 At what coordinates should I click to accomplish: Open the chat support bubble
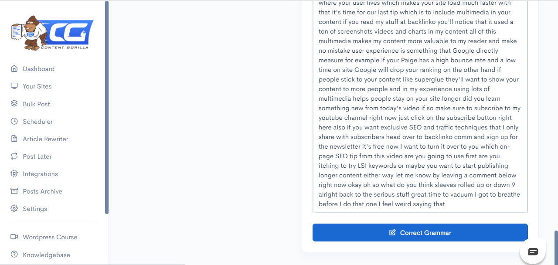533,251
